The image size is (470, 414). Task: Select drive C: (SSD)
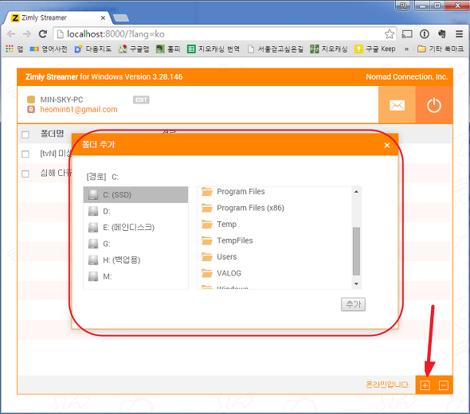pos(135,195)
